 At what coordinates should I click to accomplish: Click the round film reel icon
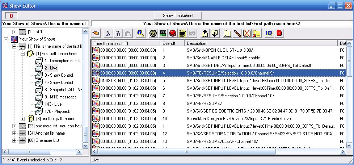tap(153, 33)
